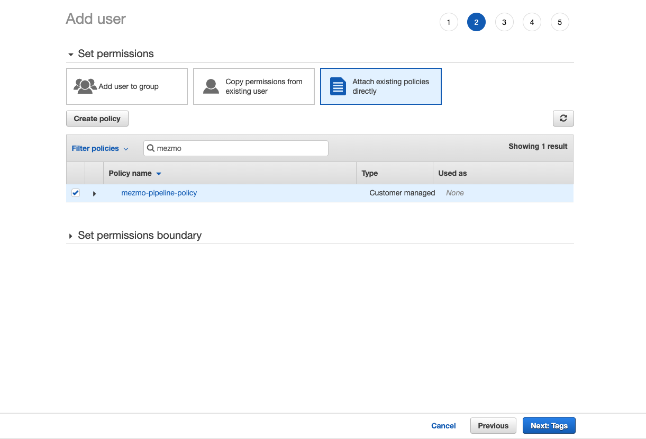646x439 pixels.
Task: Sort by Policy name column
Action: coord(135,173)
